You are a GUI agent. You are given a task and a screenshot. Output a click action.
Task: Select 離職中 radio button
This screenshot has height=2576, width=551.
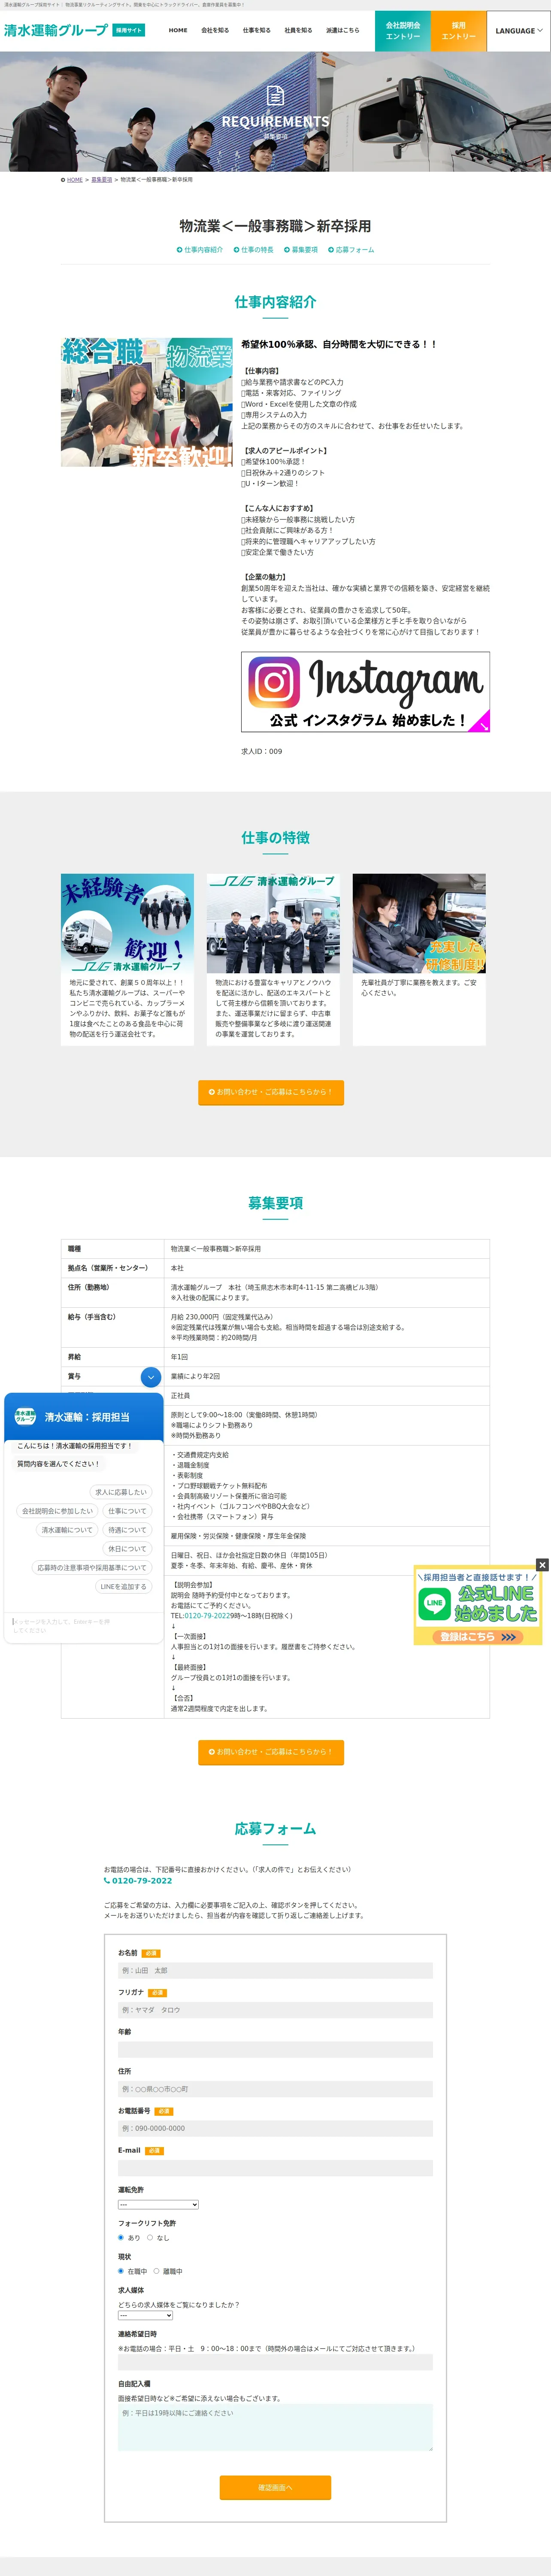157,2272
